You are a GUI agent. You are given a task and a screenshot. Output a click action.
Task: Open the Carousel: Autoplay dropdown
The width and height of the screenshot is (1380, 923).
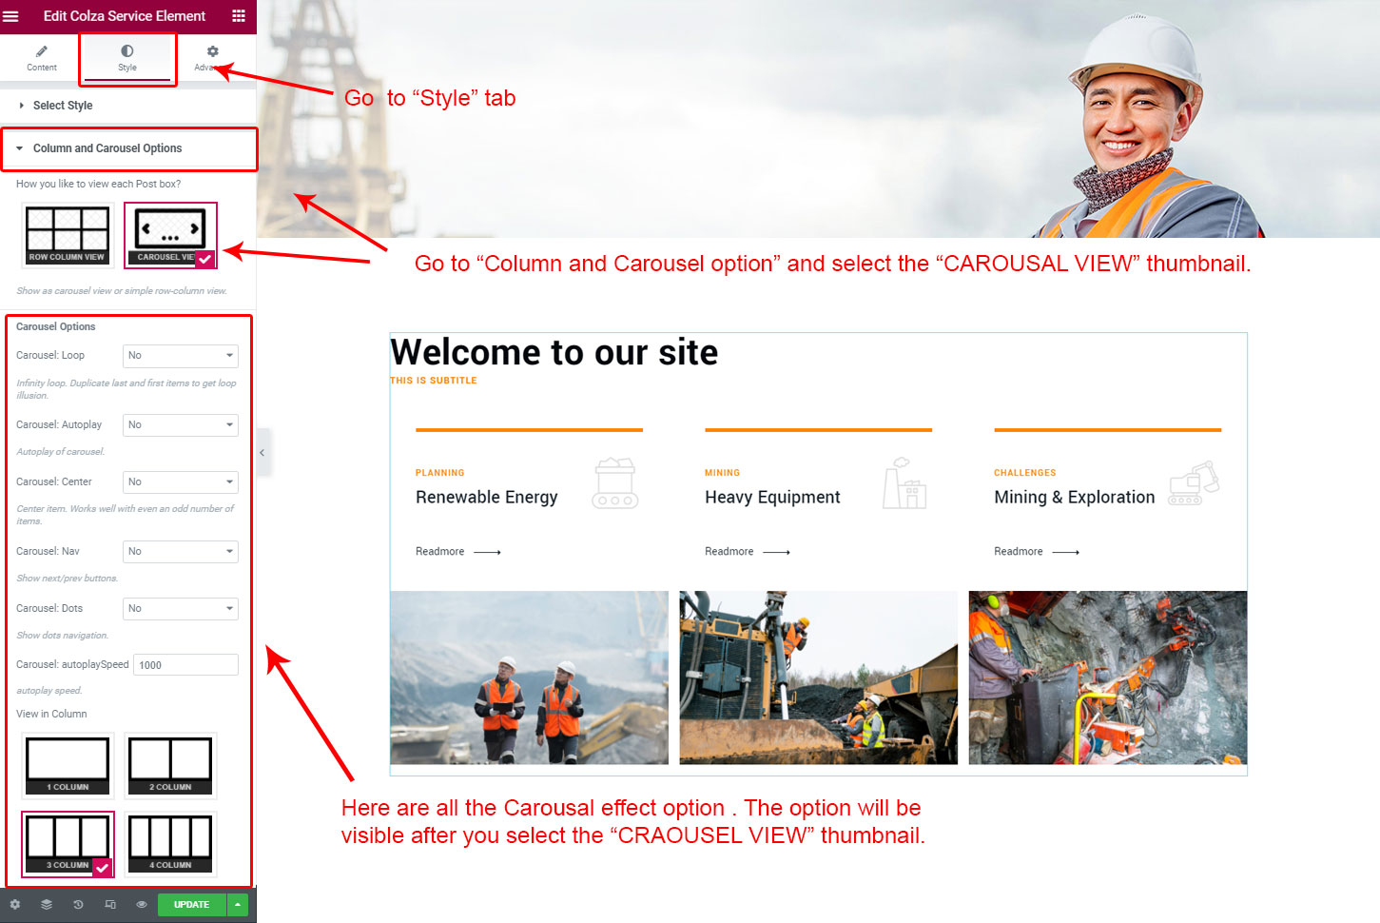[x=180, y=425]
